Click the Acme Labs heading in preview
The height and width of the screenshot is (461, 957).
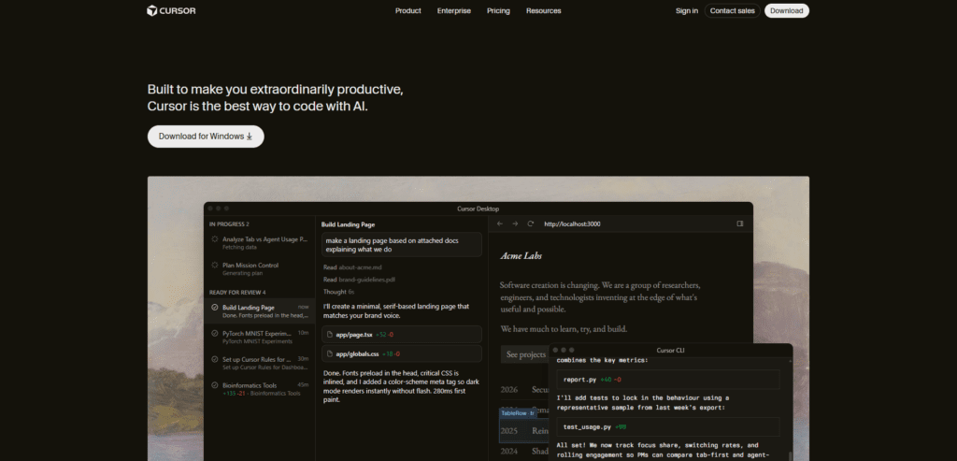click(521, 256)
